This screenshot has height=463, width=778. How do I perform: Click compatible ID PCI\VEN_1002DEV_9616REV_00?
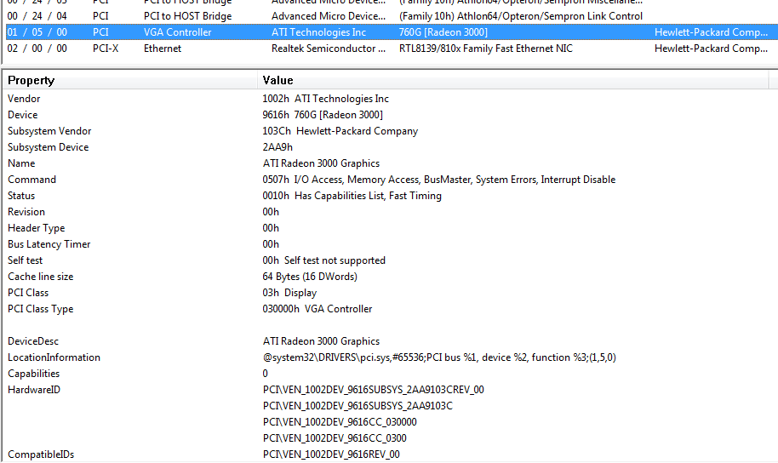[331, 454]
